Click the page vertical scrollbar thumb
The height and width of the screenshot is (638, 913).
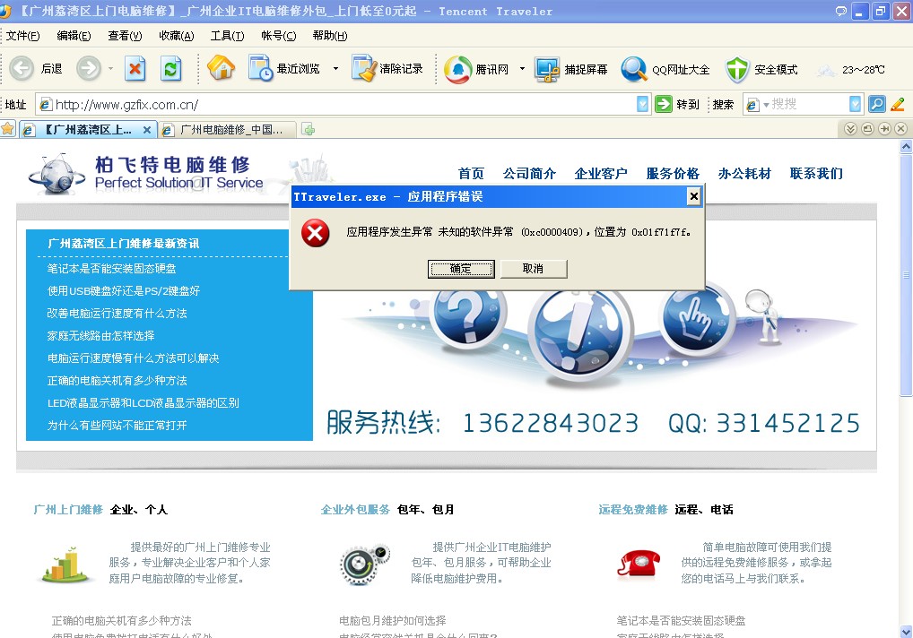[x=906, y=275]
